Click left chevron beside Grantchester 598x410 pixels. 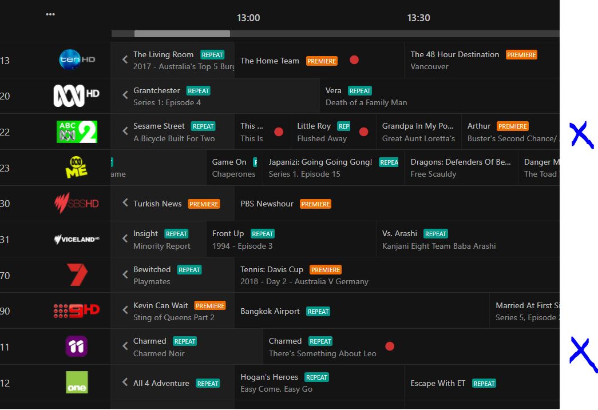click(x=125, y=95)
